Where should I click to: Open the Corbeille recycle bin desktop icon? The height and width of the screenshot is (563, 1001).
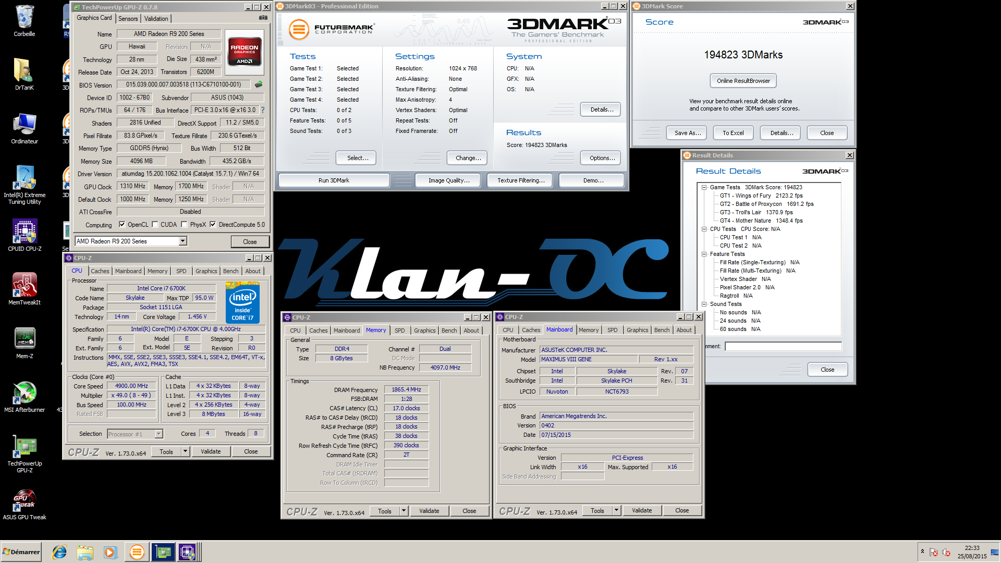click(25, 21)
